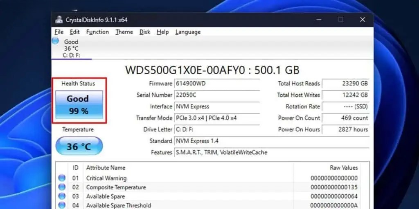419x209 pixels.
Task: Open the Theme menu
Action: (x=124, y=32)
